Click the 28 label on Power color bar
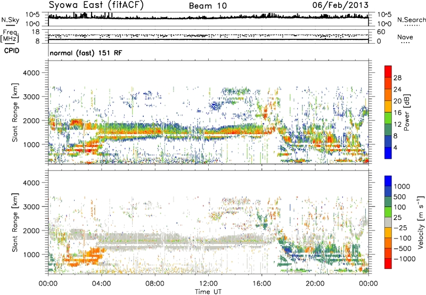This screenshot has height=295, width=426. tap(397, 78)
